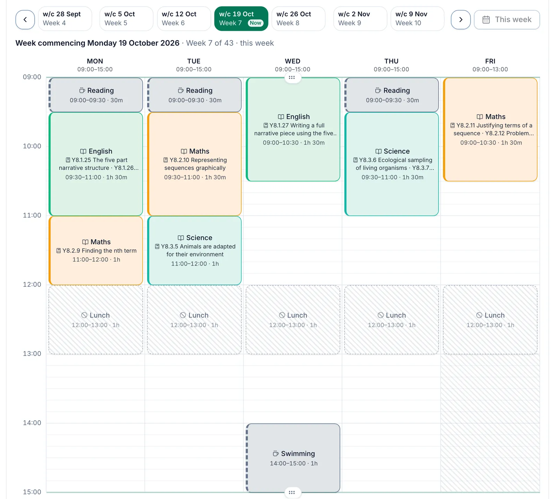This screenshot has height=499, width=555.
Task: Click the book icon on Thursday Science
Action: (x=378, y=151)
